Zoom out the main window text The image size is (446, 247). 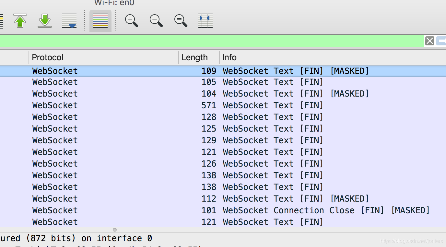pyautogui.click(x=156, y=21)
